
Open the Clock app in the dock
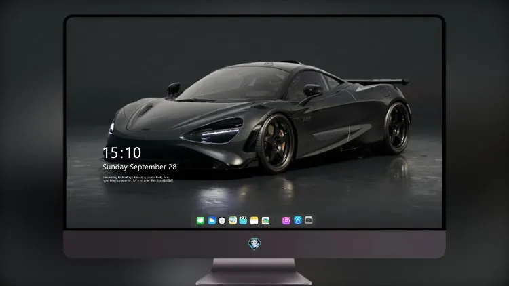tap(222, 220)
